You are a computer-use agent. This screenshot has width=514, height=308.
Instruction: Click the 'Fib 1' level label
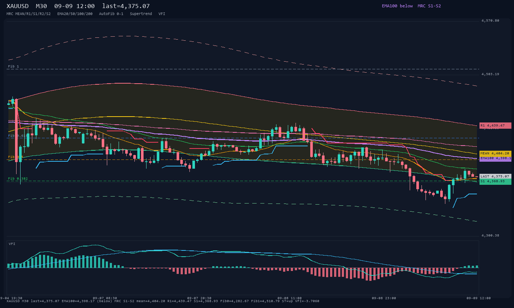(14, 66)
